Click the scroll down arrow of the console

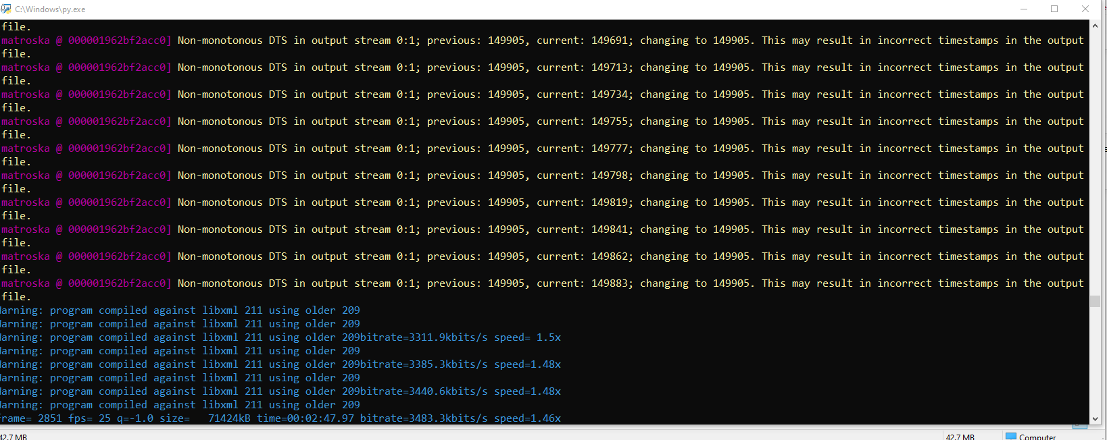pos(1095,418)
